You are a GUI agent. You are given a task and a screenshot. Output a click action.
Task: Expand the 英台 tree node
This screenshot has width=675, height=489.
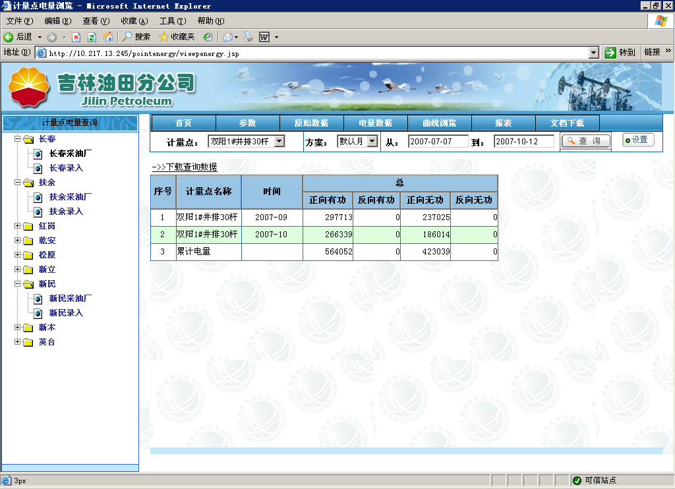pos(17,342)
